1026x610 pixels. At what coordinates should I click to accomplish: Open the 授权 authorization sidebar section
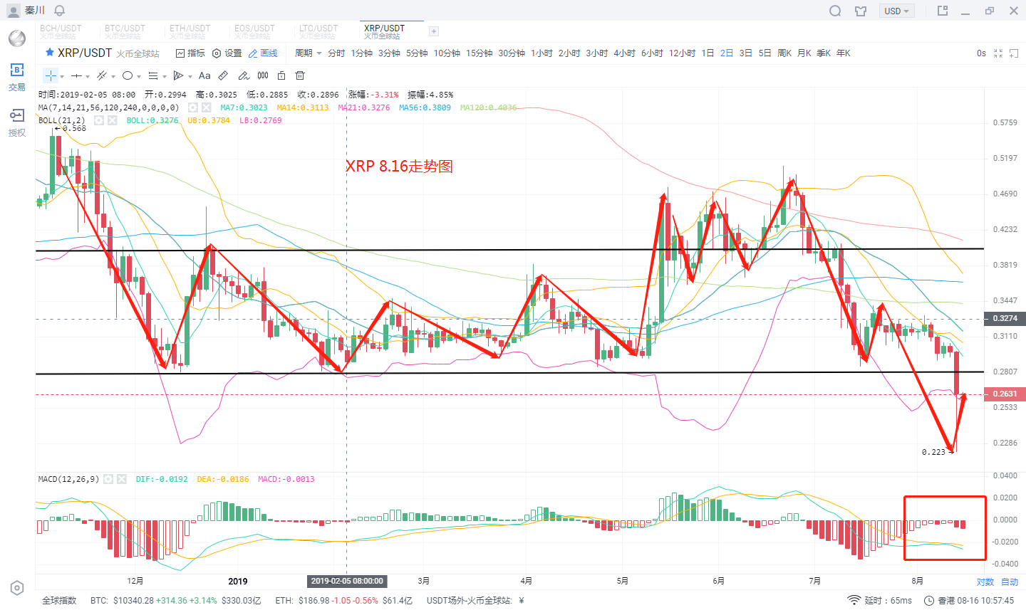pyautogui.click(x=16, y=122)
